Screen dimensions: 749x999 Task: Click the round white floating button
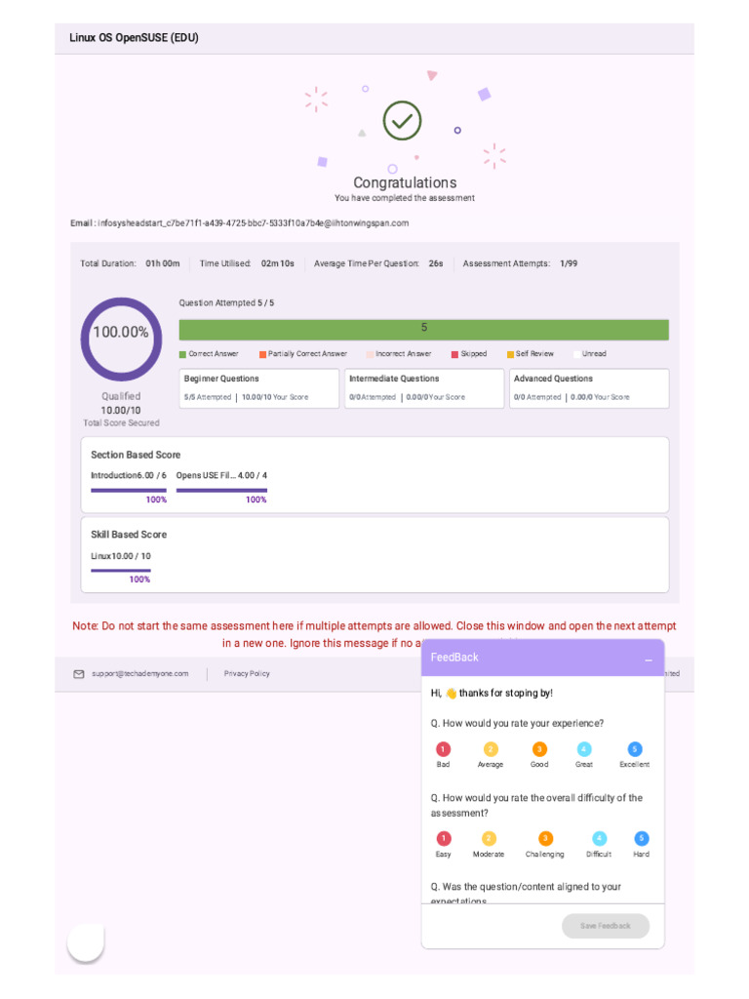(x=86, y=941)
